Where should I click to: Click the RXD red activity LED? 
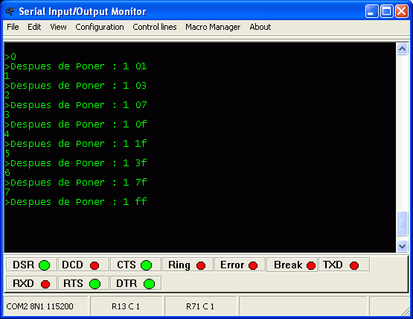(x=45, y=284)
